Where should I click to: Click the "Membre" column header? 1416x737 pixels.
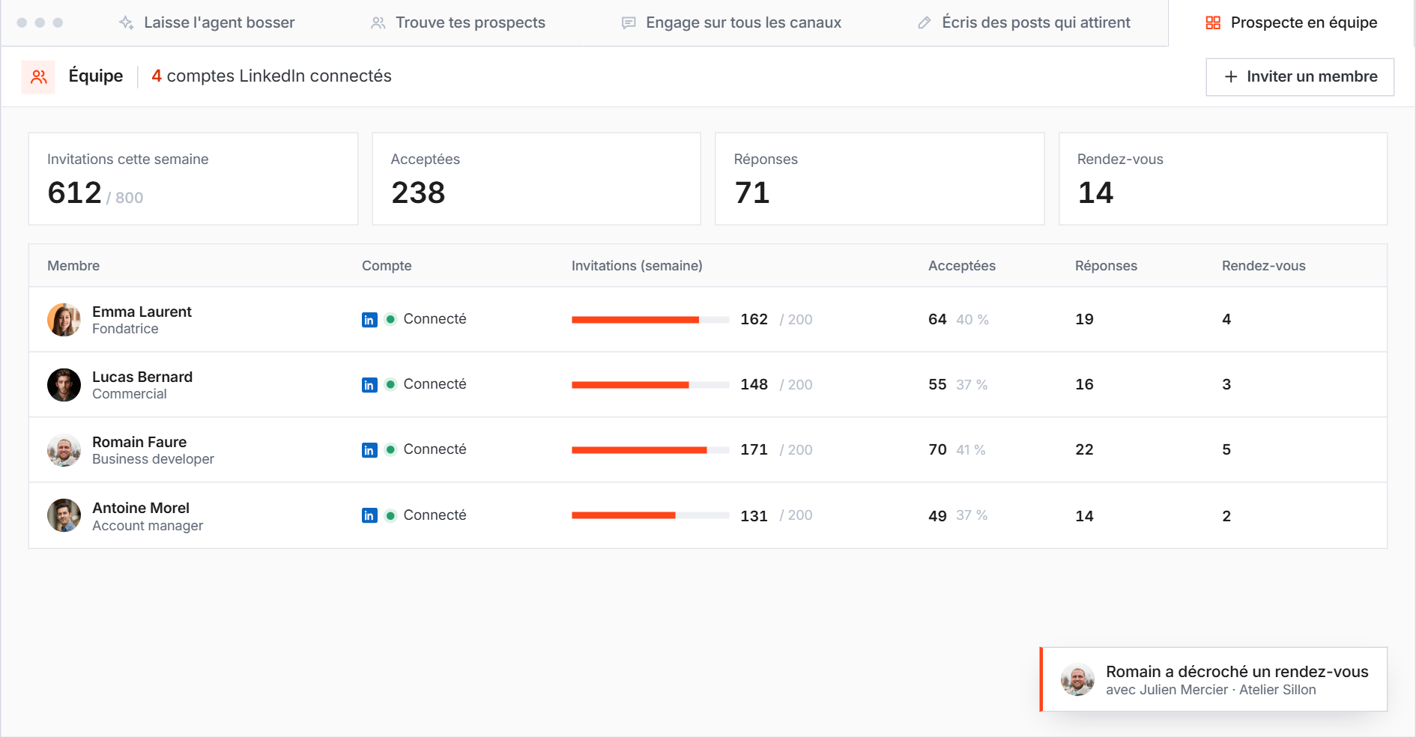pyautogui.click(x=73, y=266)
